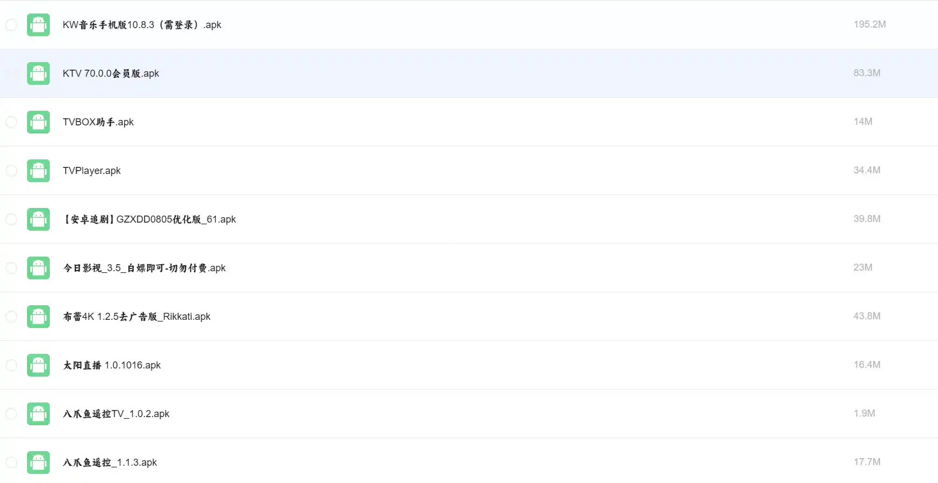The height and width of the screenshot is (483, 938).
Task: Click the 39.8M file size text
Action: [867, 219]
